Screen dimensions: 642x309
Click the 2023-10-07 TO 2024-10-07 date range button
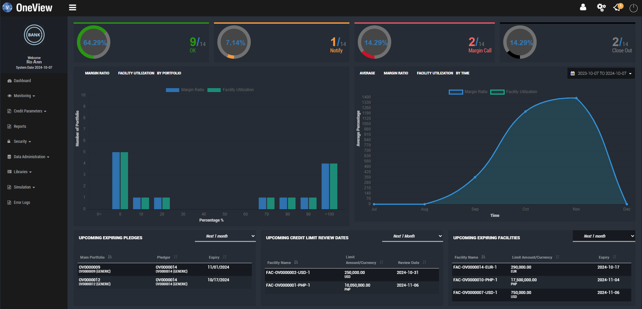(x=601, y=73)
